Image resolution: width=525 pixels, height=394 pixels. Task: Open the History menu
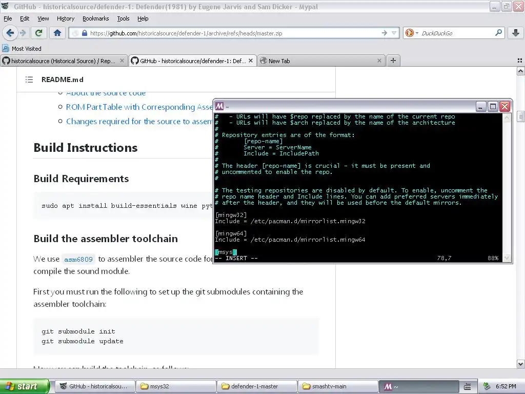pos(65,18)
